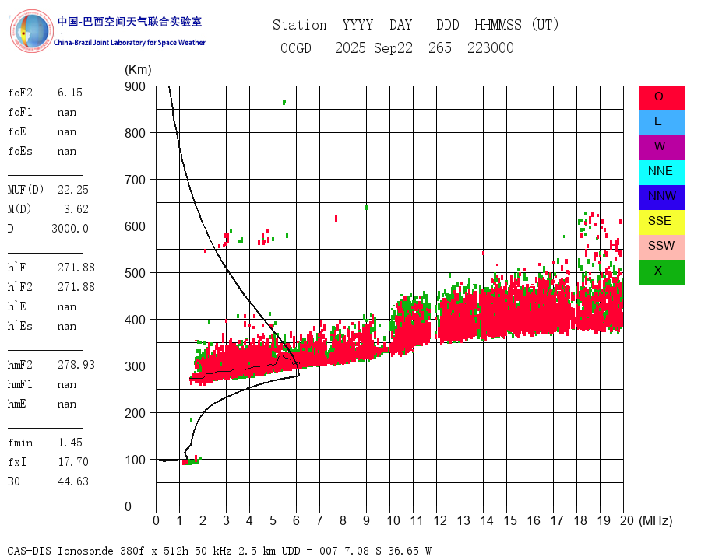Click the hmF2 value 278.93
Screen dimensions: 701x560
[76, 365]
